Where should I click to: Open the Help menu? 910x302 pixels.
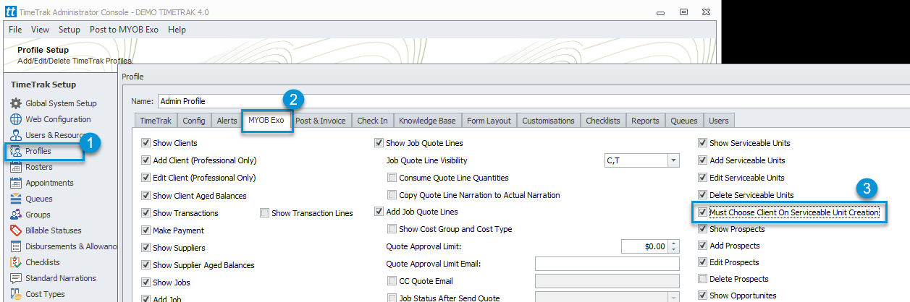(x=177, y=30)
